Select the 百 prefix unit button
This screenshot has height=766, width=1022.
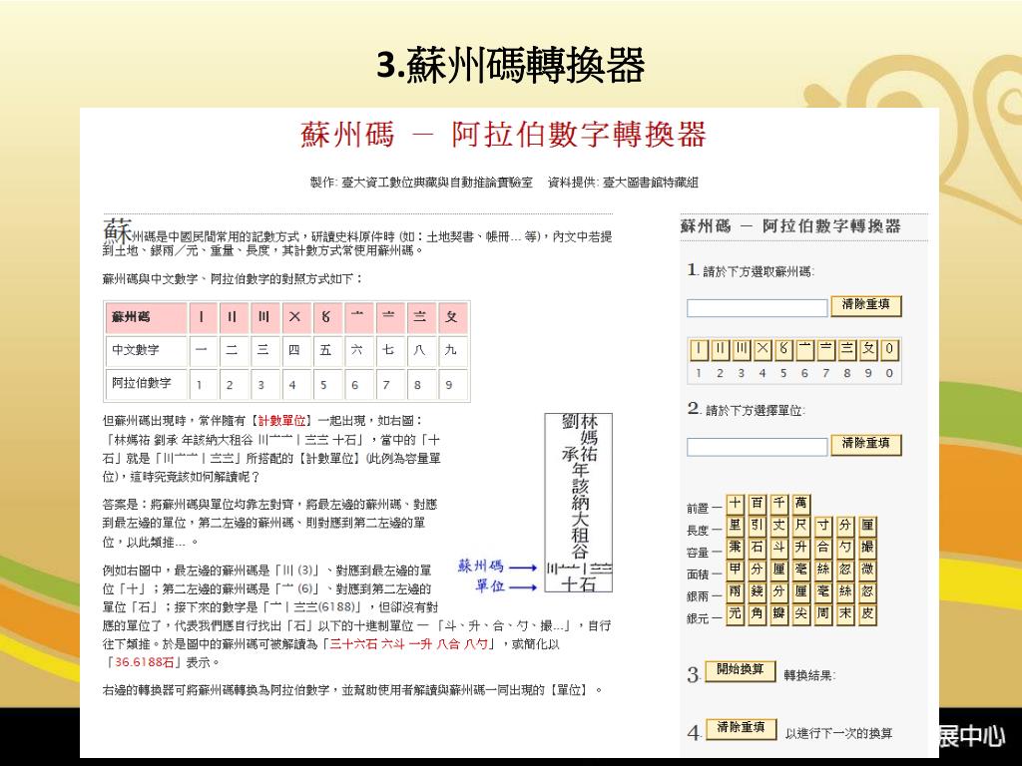click(x=757, y=504)
